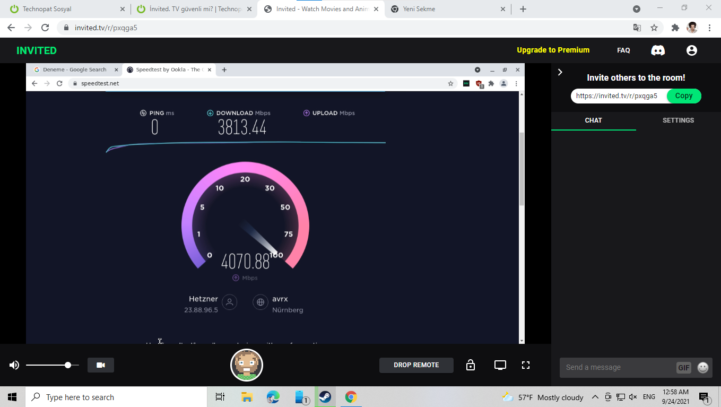Switch to Yeni Sekme browser tab
The height and width of the screenshot is (407, 721).
[x=448, y=9]
